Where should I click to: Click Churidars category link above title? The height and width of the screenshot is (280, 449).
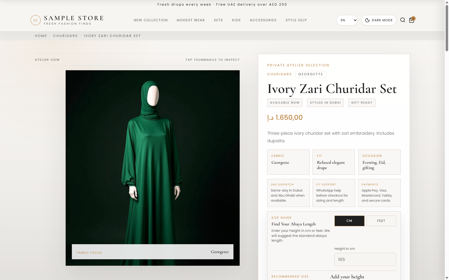coord(280,74)
